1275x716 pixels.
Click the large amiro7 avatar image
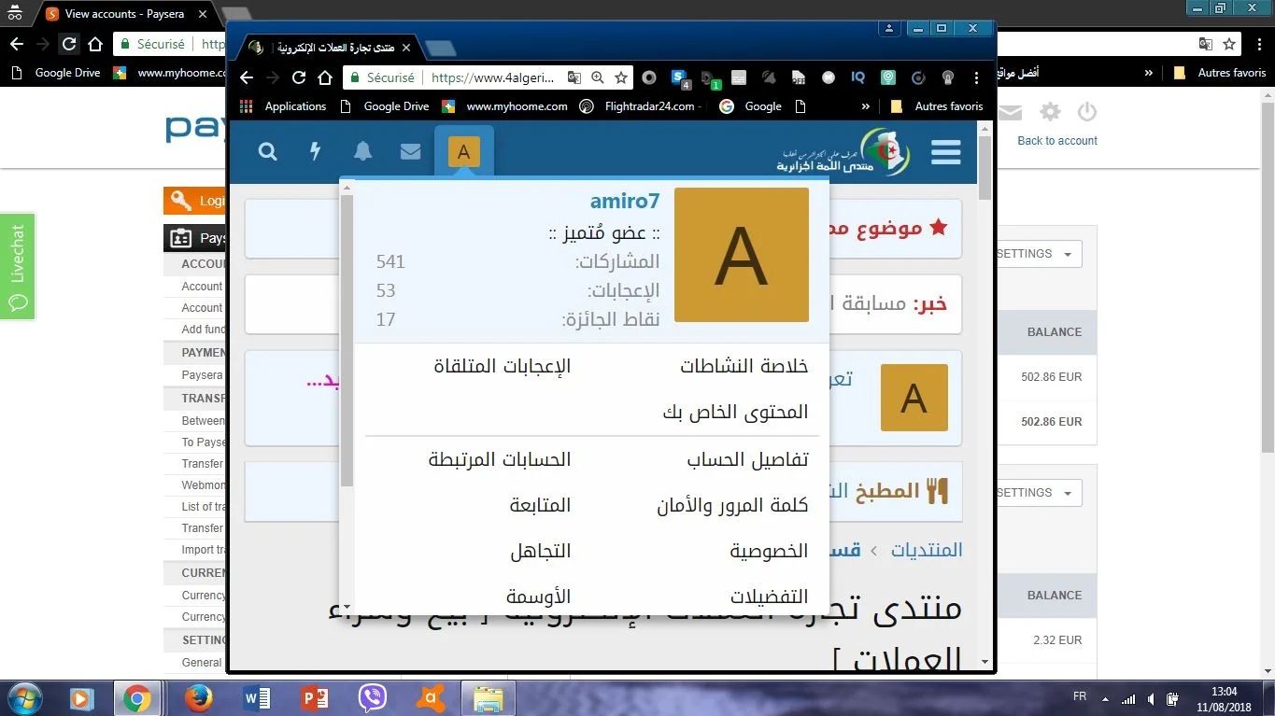[x=741, y=255]
